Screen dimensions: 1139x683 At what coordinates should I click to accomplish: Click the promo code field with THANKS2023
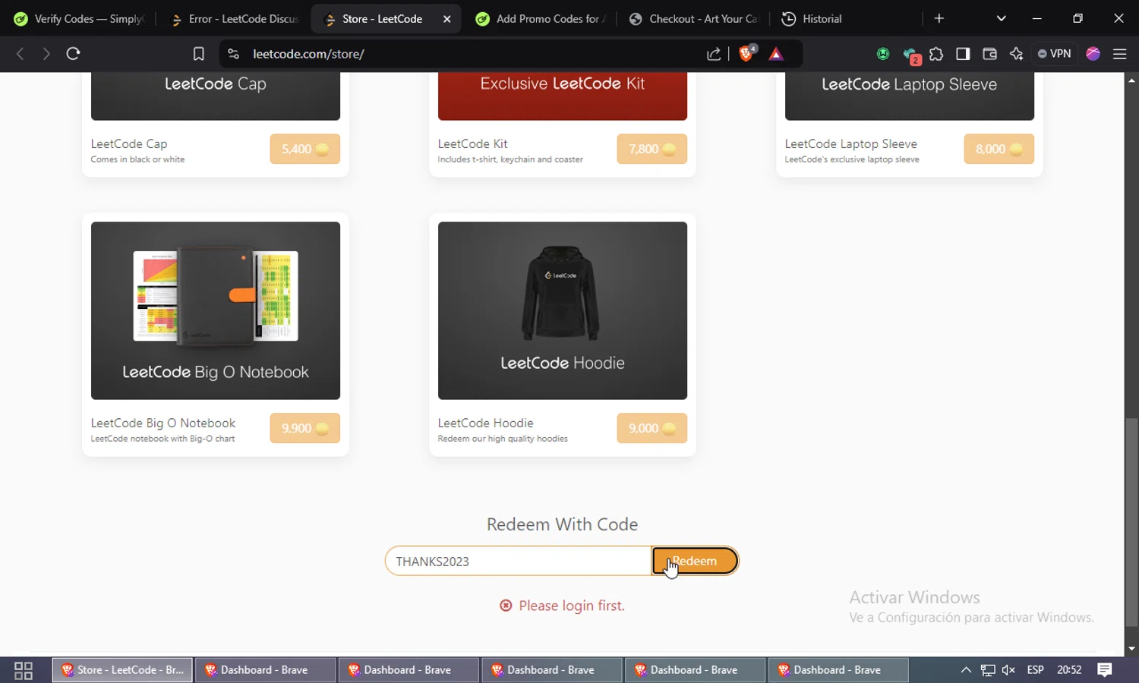[518, 561]
